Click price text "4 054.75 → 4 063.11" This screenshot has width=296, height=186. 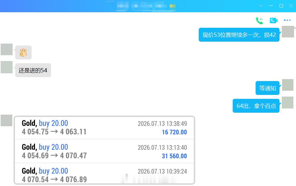54,132
